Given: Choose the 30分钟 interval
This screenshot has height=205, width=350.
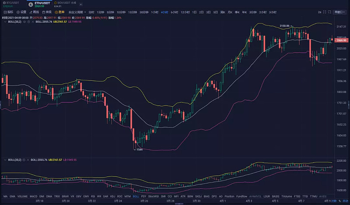Looking at the screenshot, I should pos(144,12).
